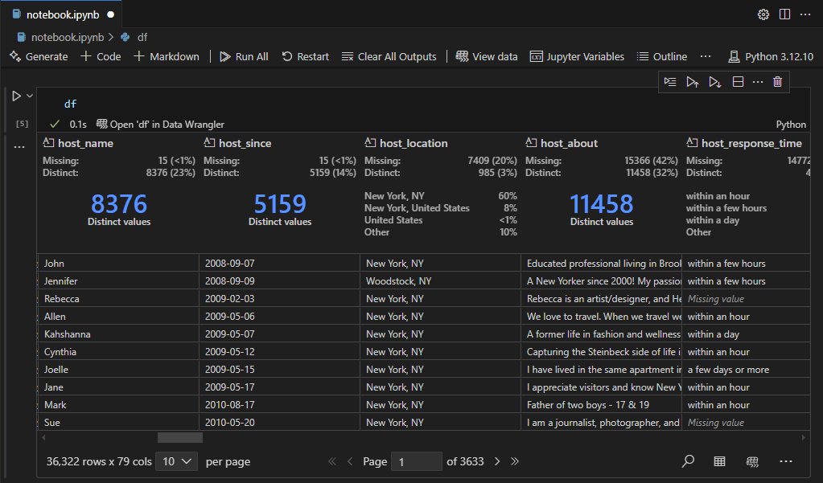Open Jupyter Variables panel
823x483 pixels.
click(x=578, y=56)
